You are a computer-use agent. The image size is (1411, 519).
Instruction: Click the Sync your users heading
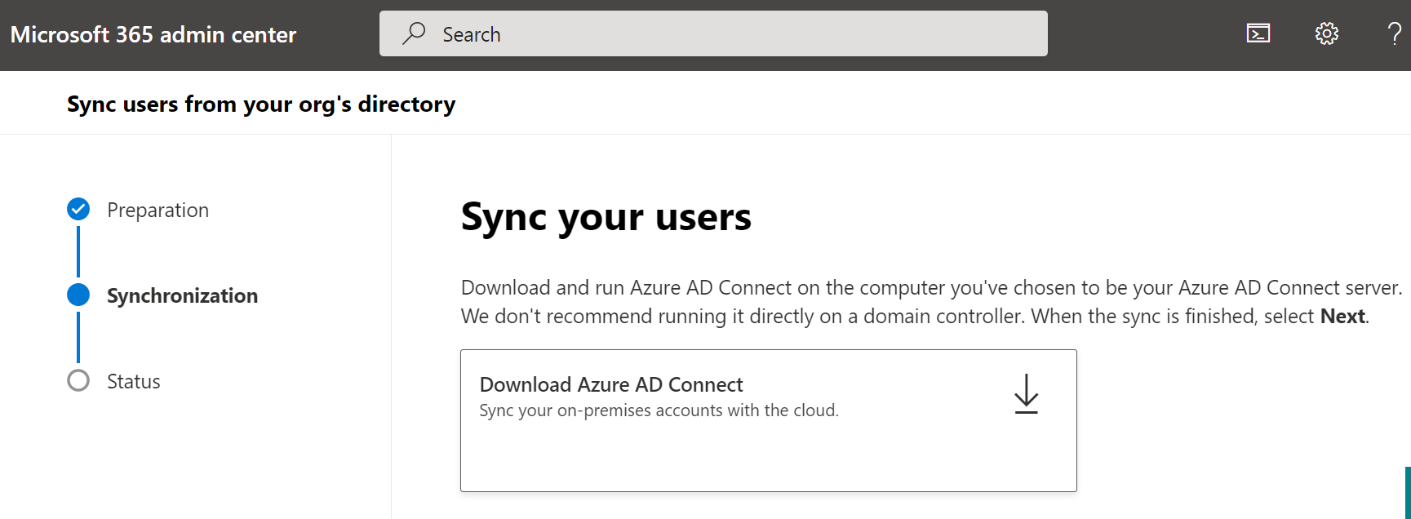click(606, 217)
